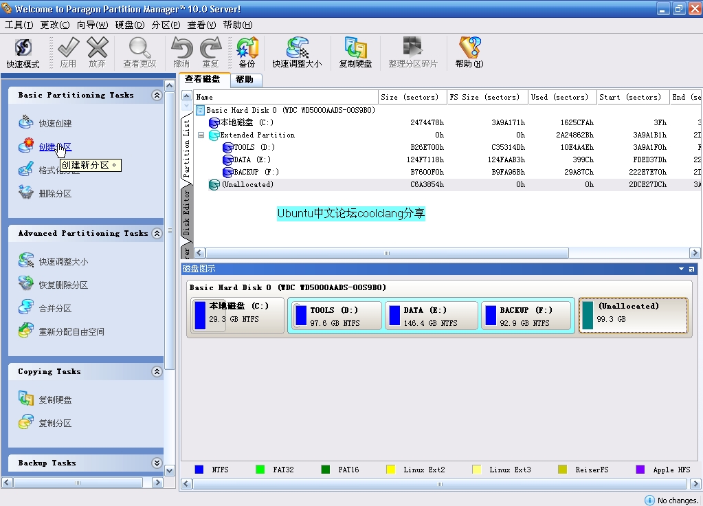Select BACKUP (F:) block in disk map
Image resolution: width=703 pixels, height=506 pixels.
coord(526,316)
